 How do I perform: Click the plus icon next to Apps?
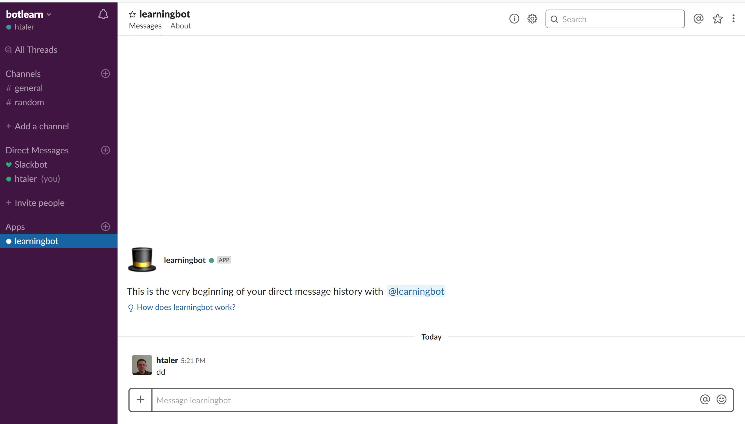(105, 227)
